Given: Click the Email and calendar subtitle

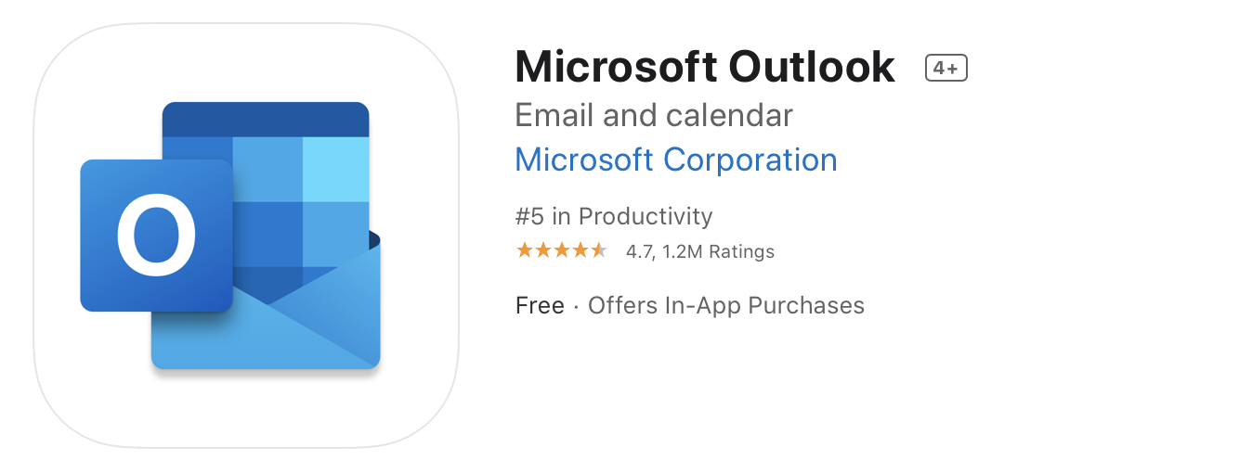Looking at the screenshot, I should pos(654,115).
